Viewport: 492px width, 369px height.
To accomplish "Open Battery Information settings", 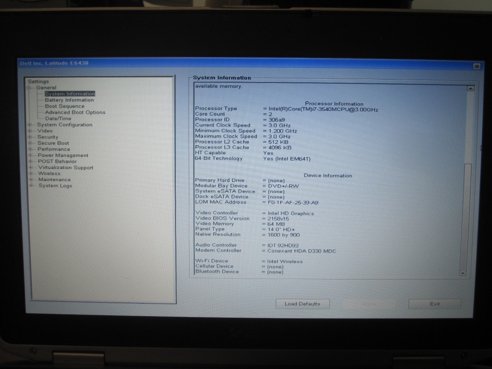I will point(69,100).
